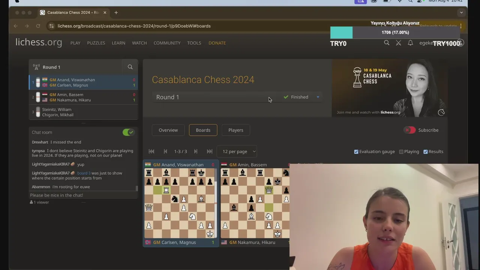Image resolution: width=480 pixels, height=270 pixels.
Task: Open the COMMUNITY menu
Action: pos(167,43)
